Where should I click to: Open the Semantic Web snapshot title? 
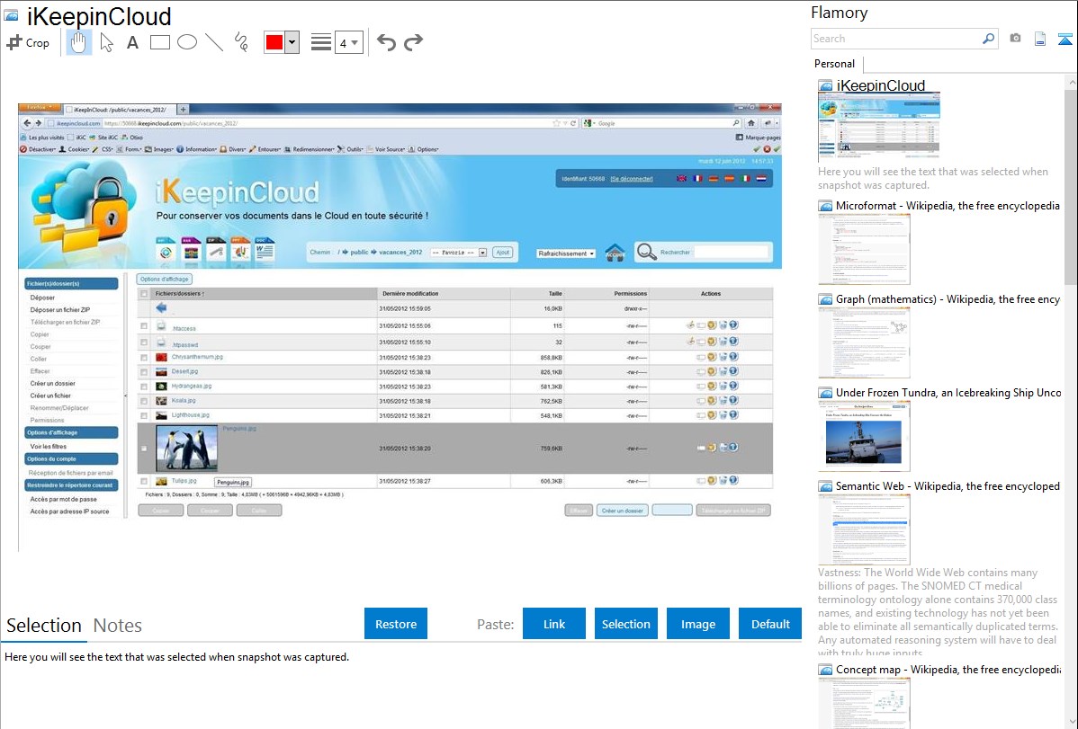click(x=948, y=485)
